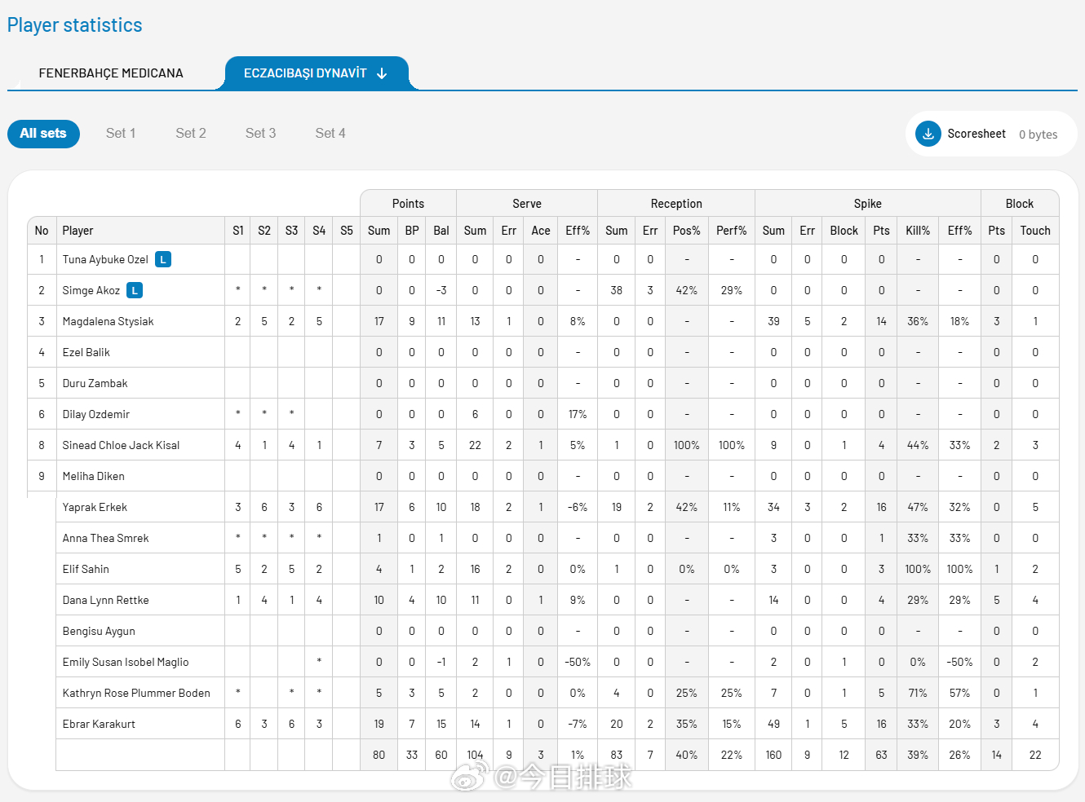Click the Points group header

tap(408, 204)
